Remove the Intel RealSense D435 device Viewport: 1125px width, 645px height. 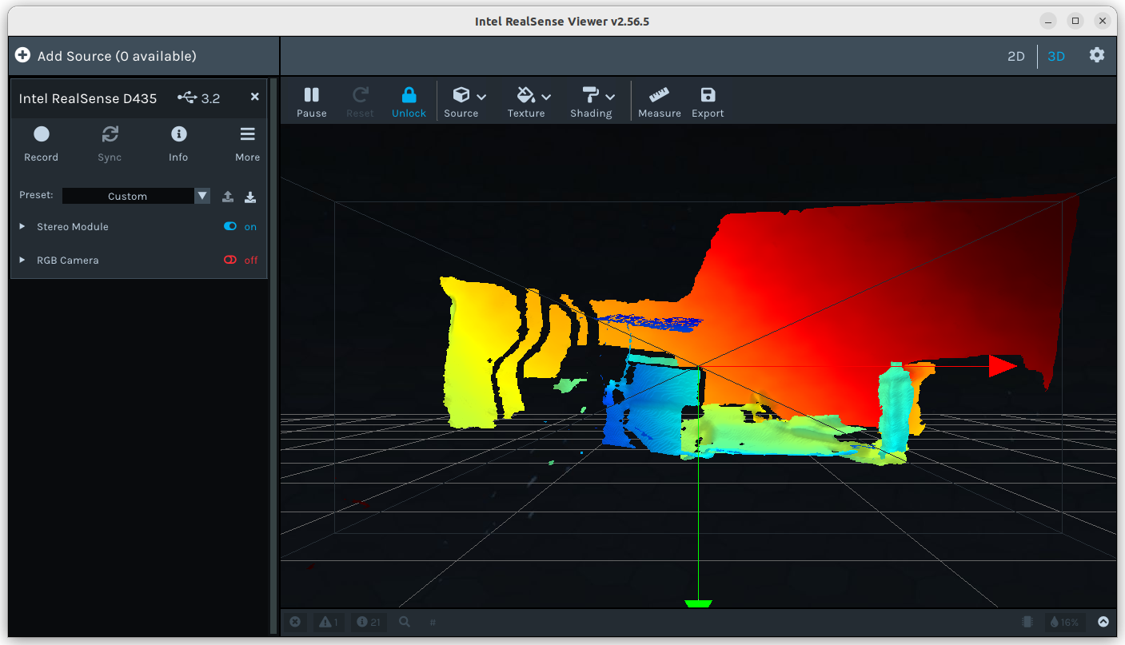click(255, 97)
